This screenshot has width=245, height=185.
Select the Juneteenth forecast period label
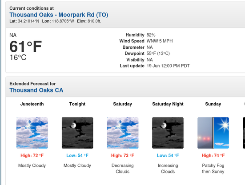pos(32,104)
